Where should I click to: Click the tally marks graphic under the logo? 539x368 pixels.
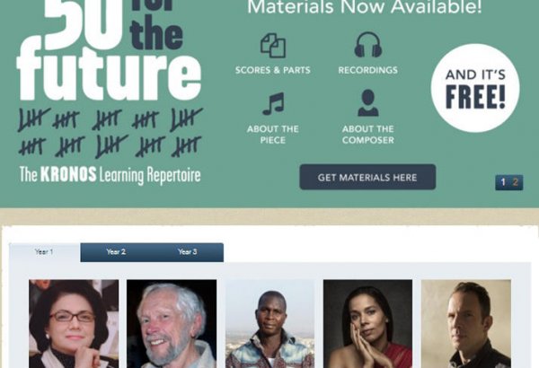coord(110,133)
